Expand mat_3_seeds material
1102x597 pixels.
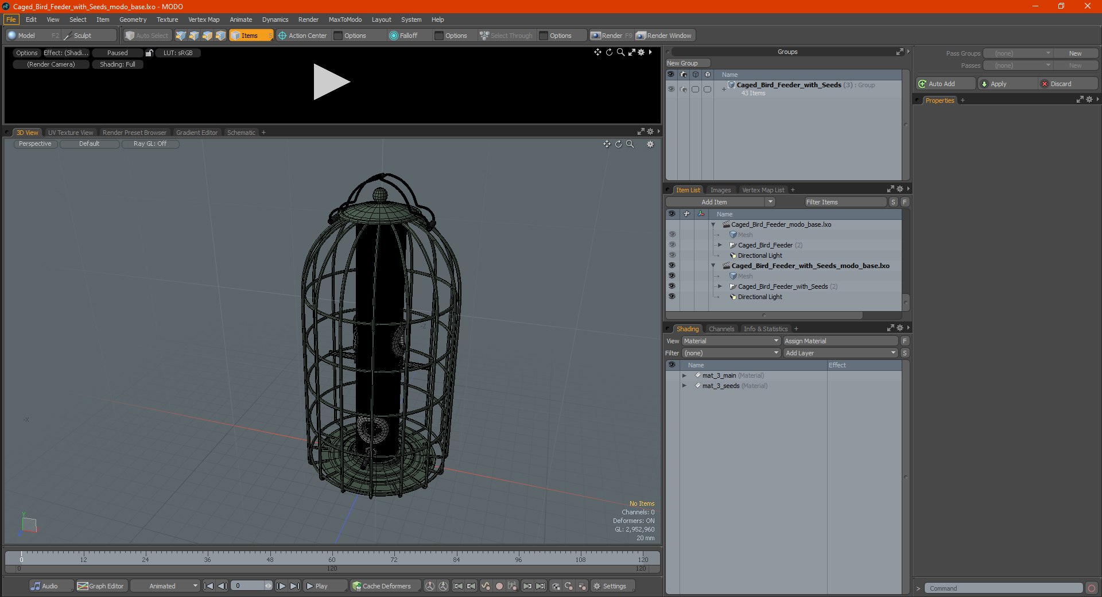pyautogui.click(x=684, y=386)
